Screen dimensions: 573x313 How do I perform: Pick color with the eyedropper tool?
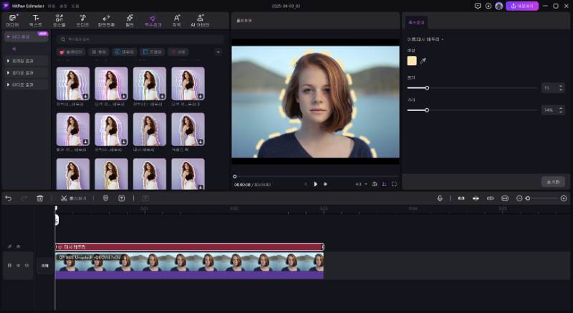[423, 62]
